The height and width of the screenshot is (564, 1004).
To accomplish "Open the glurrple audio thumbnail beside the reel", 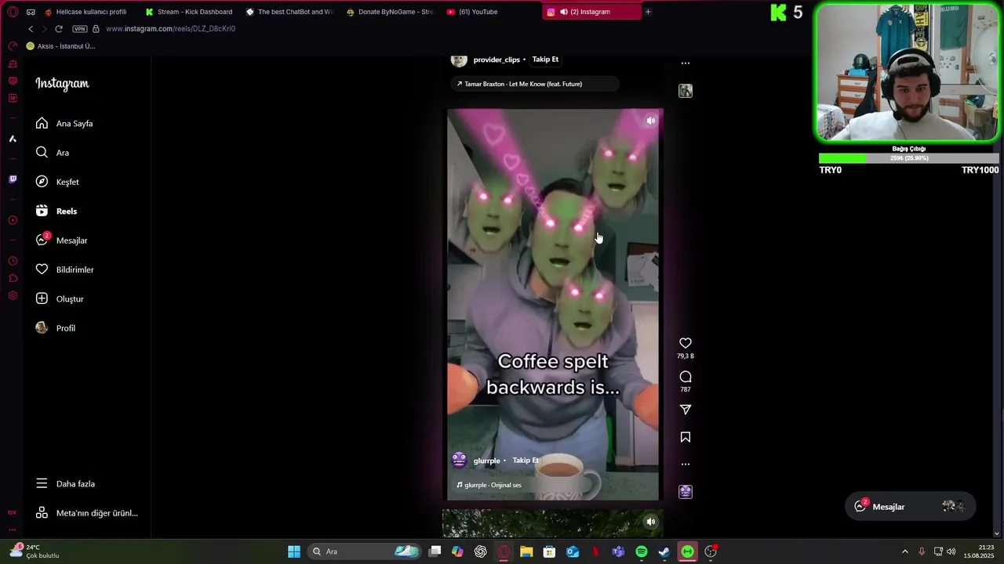I will 686,492.
